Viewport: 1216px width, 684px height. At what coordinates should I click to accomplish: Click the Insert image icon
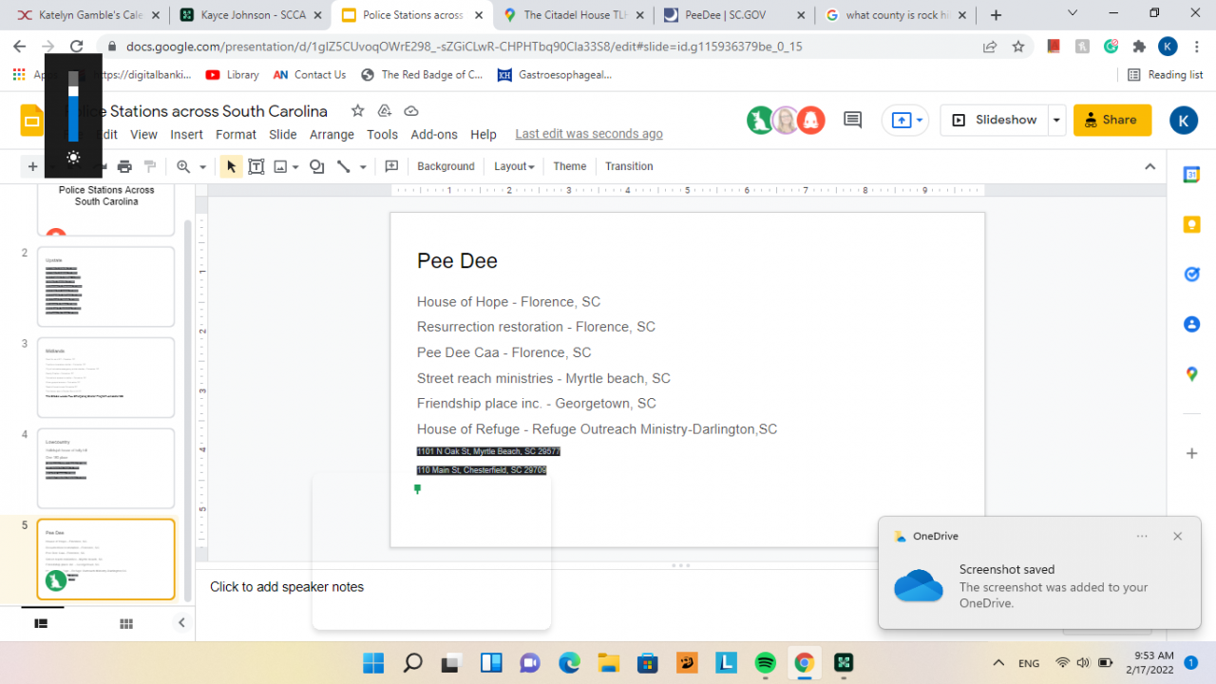click(x=280, y=166)
